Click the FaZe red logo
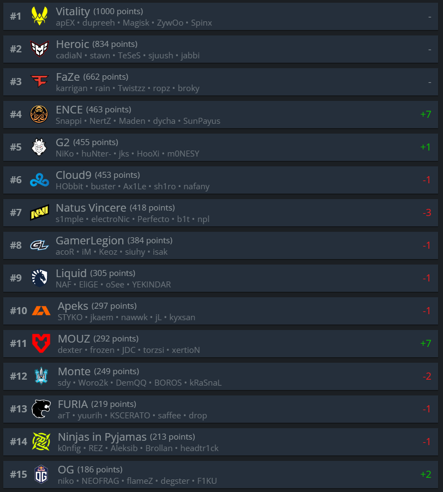The height and width of the screenshot is (492, 443). 39,81
